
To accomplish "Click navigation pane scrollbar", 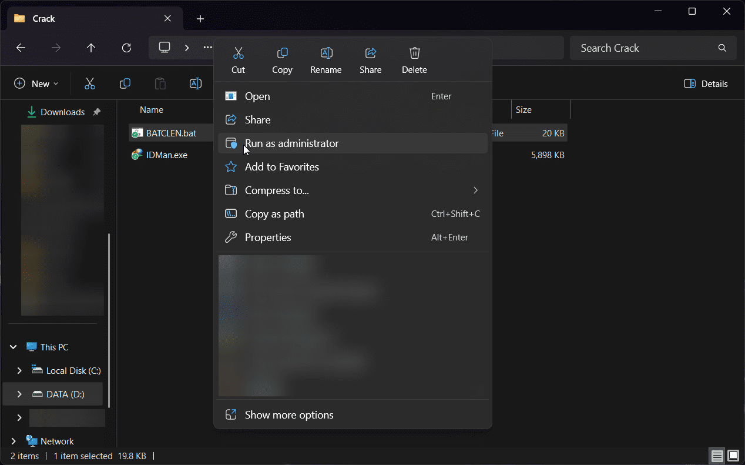I will click(x=109, y=320).
